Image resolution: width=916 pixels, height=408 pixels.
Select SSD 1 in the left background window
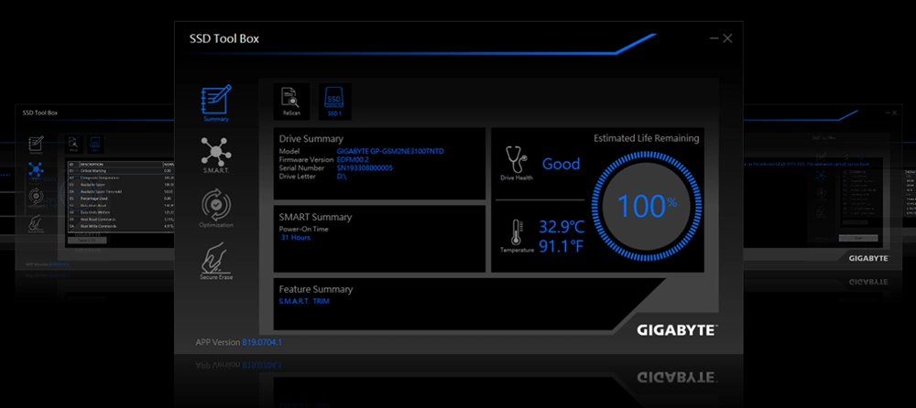coord(94,145)
